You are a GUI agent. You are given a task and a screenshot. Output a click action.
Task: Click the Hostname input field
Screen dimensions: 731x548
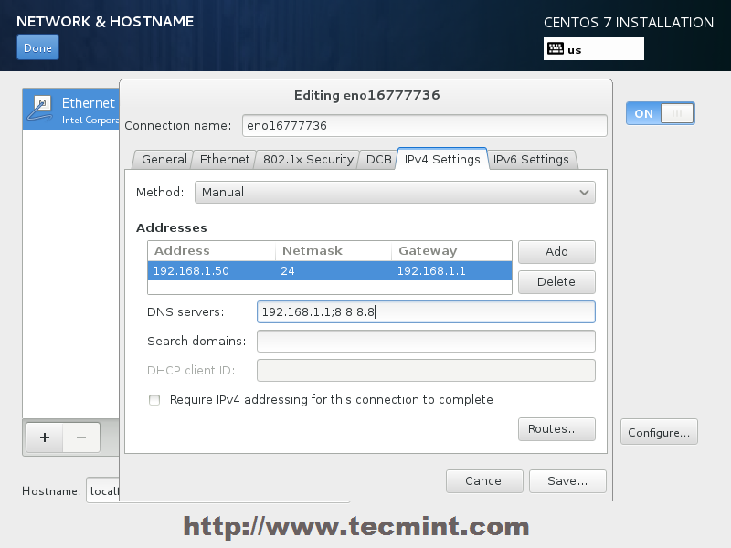click(x=103, y=490)
